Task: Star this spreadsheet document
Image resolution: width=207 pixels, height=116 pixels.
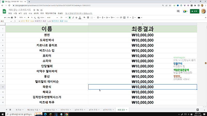Action: pos(34,10)
